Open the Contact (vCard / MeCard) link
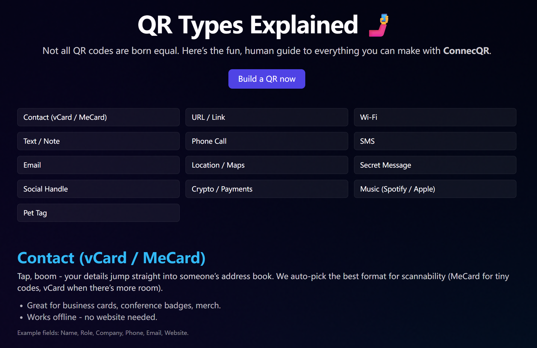This screenshot has height=348, width=537. click(x=98, y=117)
